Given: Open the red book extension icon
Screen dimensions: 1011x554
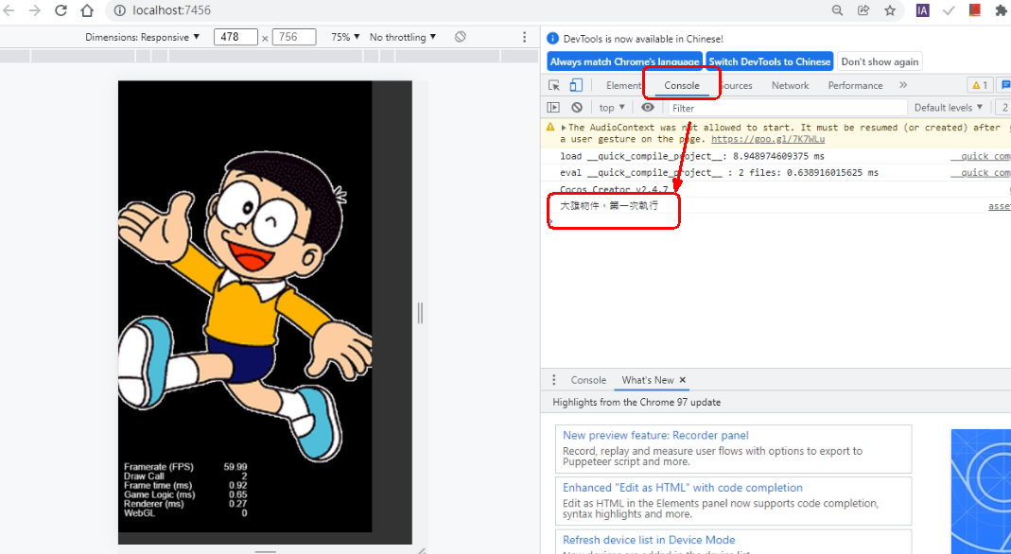Looking at the screenshot, I should pyautogui.click(x=975, y=10).
